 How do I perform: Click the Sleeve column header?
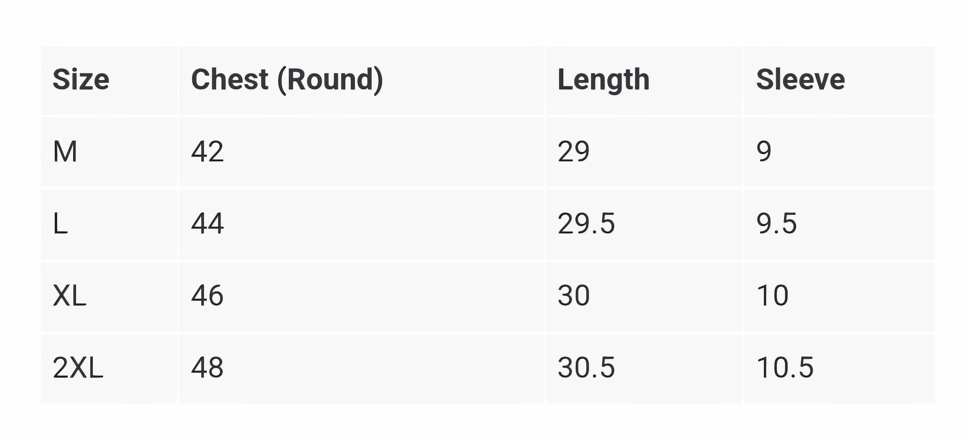(800, 79)
